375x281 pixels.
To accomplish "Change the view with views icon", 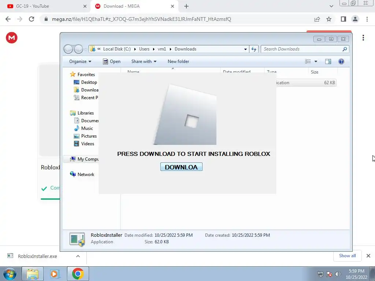I will pos(308,61).
